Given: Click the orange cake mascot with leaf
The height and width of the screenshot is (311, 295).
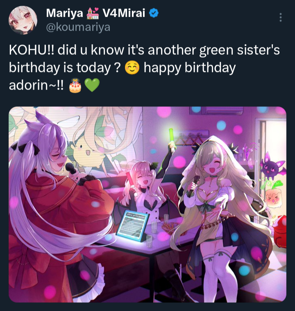Looking at the screenshot, I should [x=272, y=196].
